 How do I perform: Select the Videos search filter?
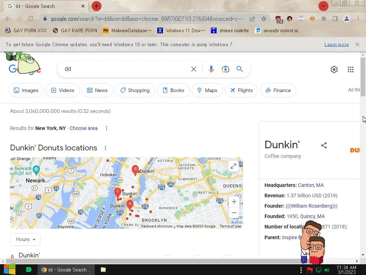coord(63,90)
